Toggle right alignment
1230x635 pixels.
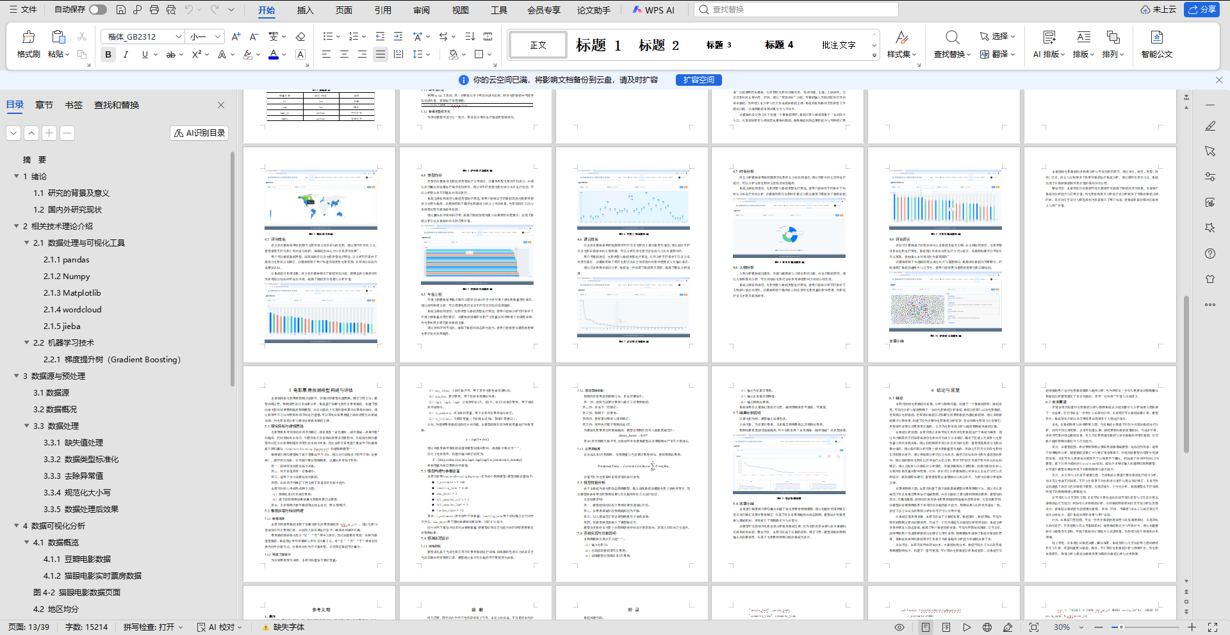(x=362, y=54)
